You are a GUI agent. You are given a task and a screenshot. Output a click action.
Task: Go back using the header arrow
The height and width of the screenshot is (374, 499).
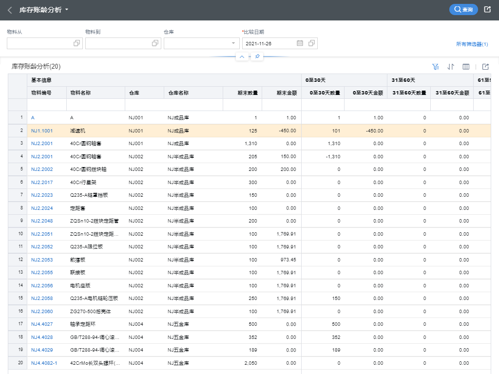(x=10, y=10)
